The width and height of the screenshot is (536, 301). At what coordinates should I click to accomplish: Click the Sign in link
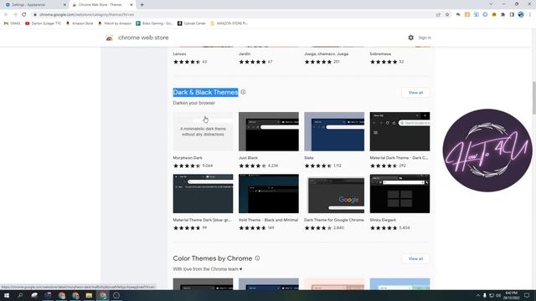[425, 38]
